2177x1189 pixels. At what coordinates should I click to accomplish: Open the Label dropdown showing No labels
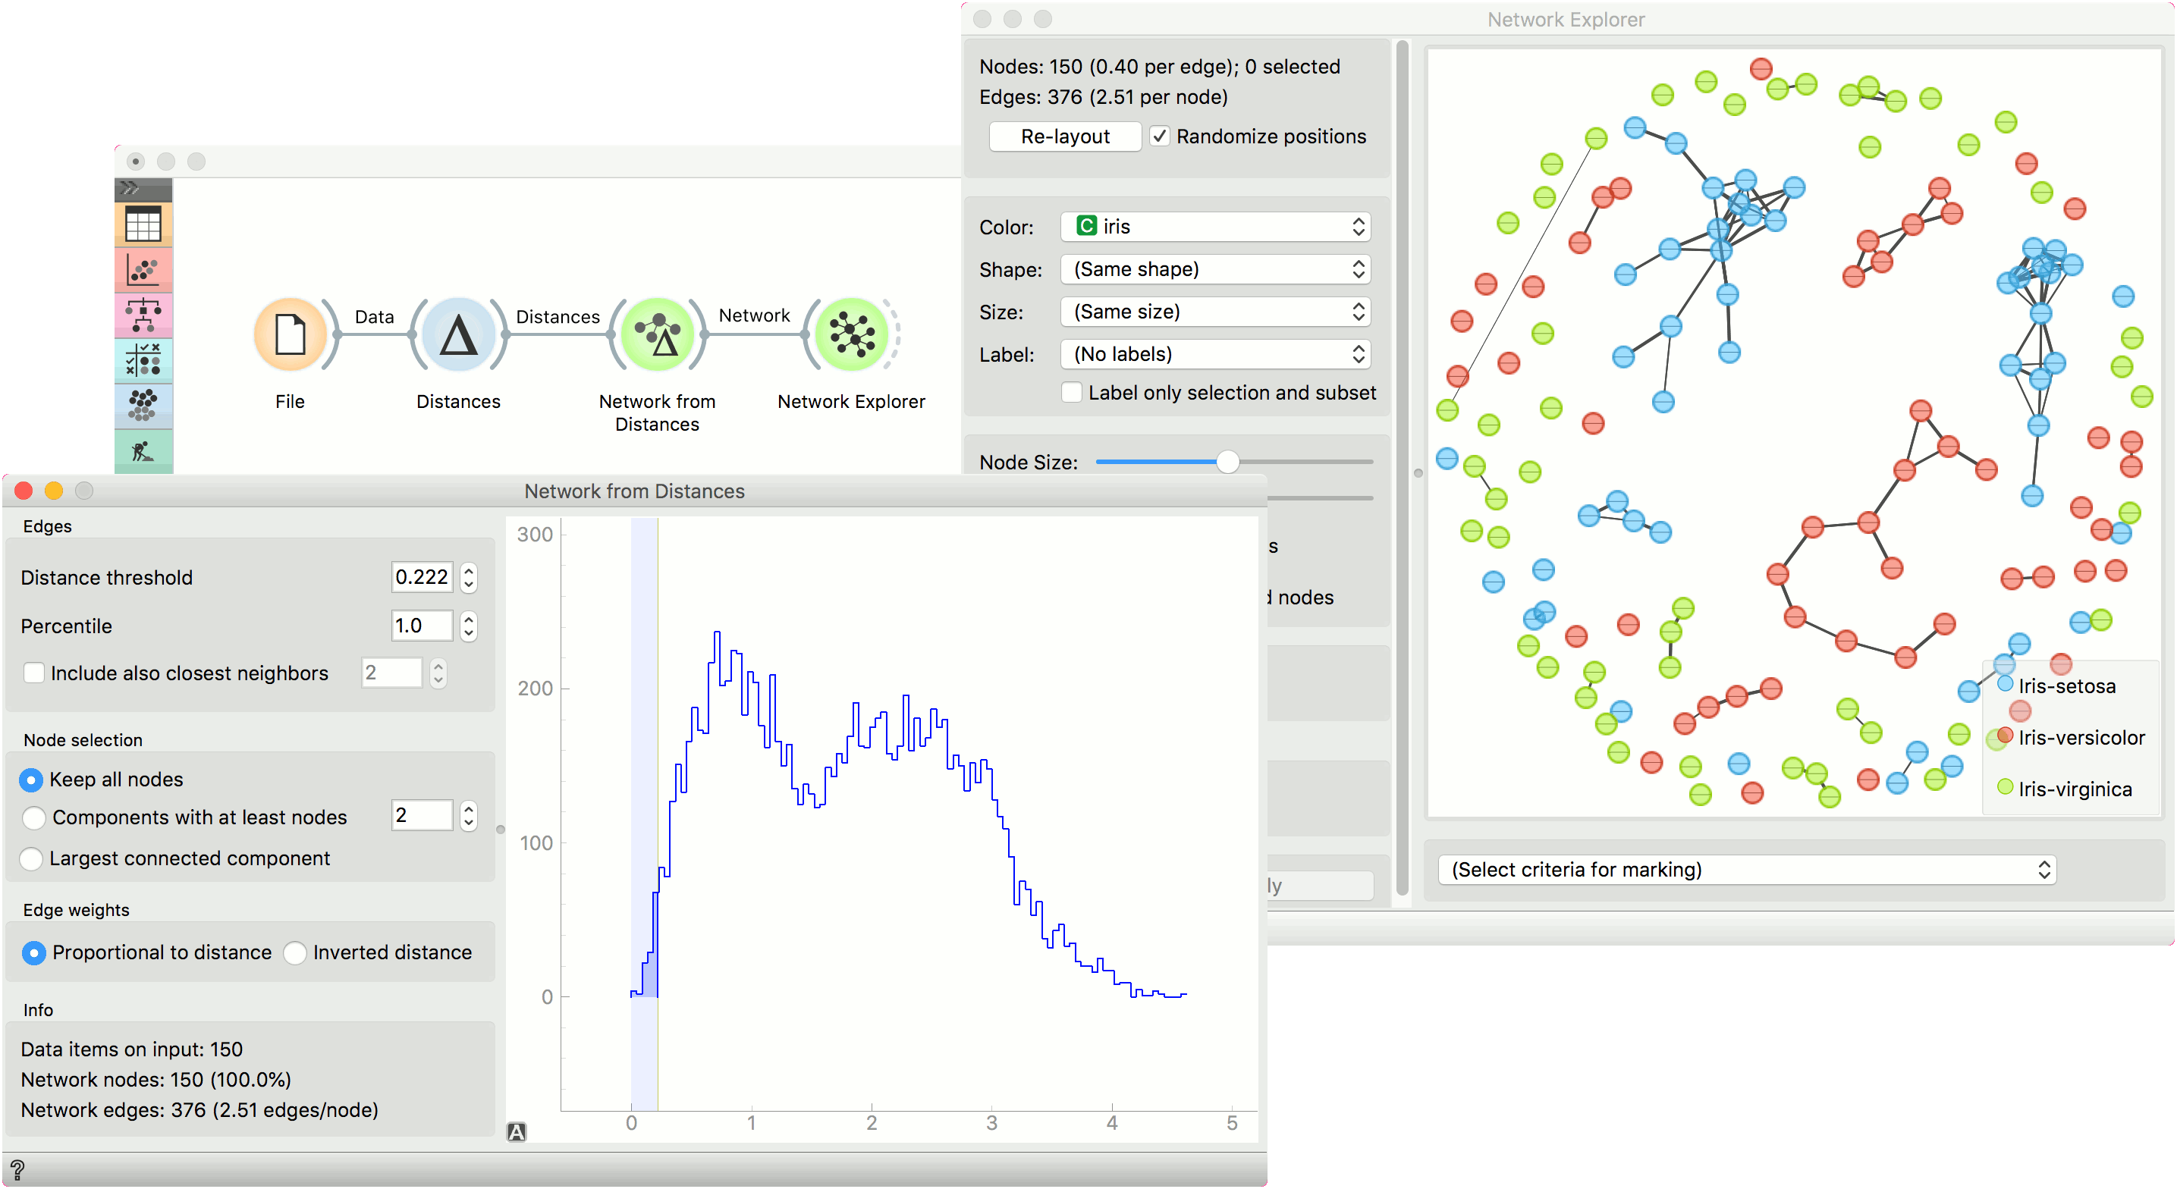[1214, 354]
